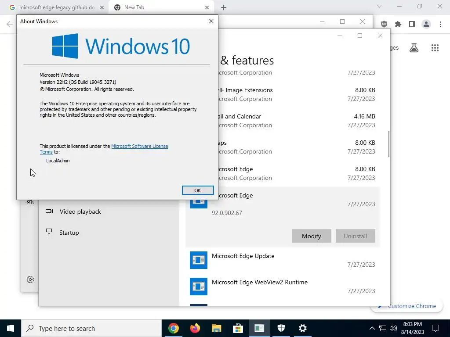Image resolution: width=450 pixels, height=337 pixels.
Task: Click OK in About Windows dialog
Action: coord(198,190)
